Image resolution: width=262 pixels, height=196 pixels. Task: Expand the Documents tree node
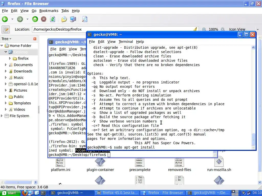6,65
